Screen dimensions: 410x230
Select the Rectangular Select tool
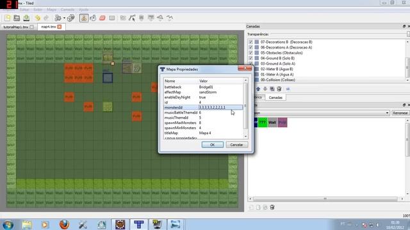point(112,18)
